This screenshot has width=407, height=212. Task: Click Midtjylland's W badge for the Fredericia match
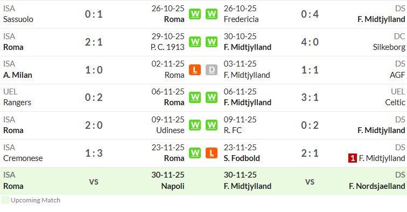coord(212,14)
